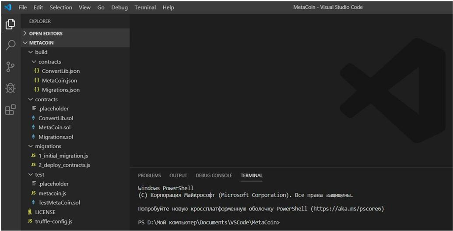Open the Debug view bug icon
This screenshot has width=453, height=231.
click(10, 88)
